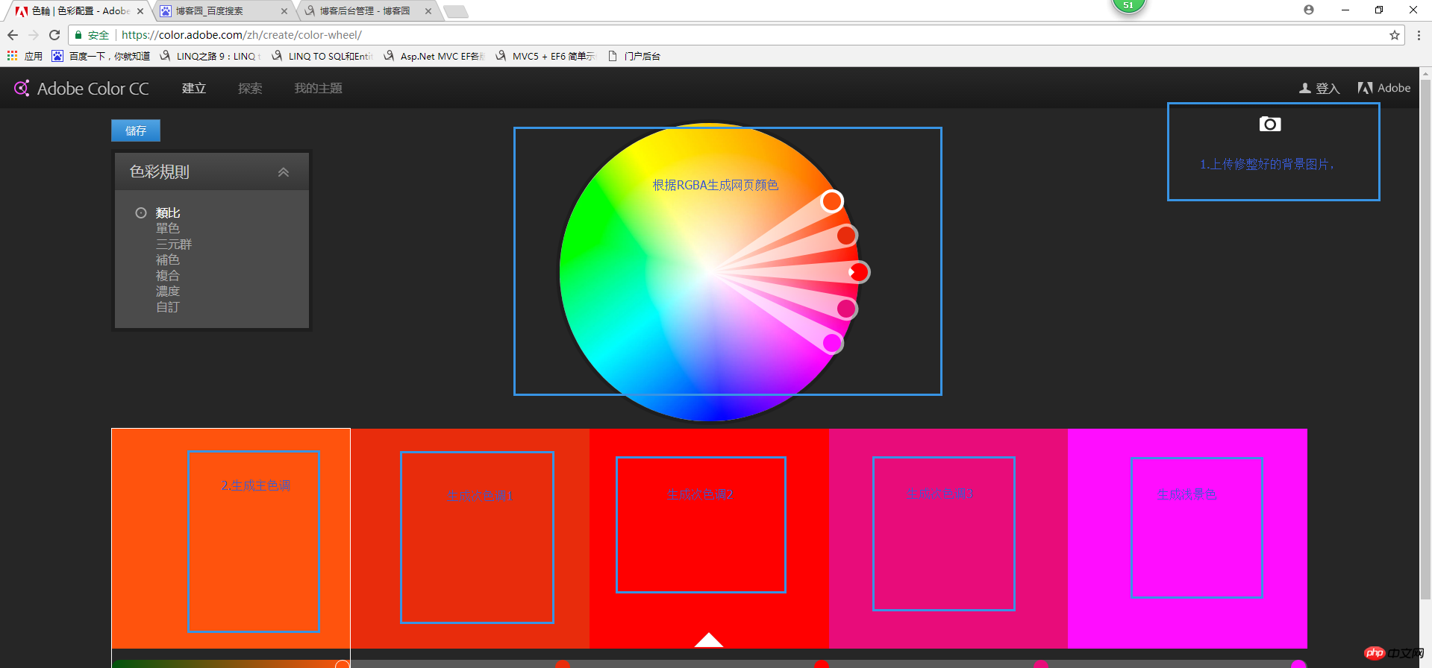Open the Chrome apps grid shortcut
This screenshot has width=1432, height=668.
13,56
